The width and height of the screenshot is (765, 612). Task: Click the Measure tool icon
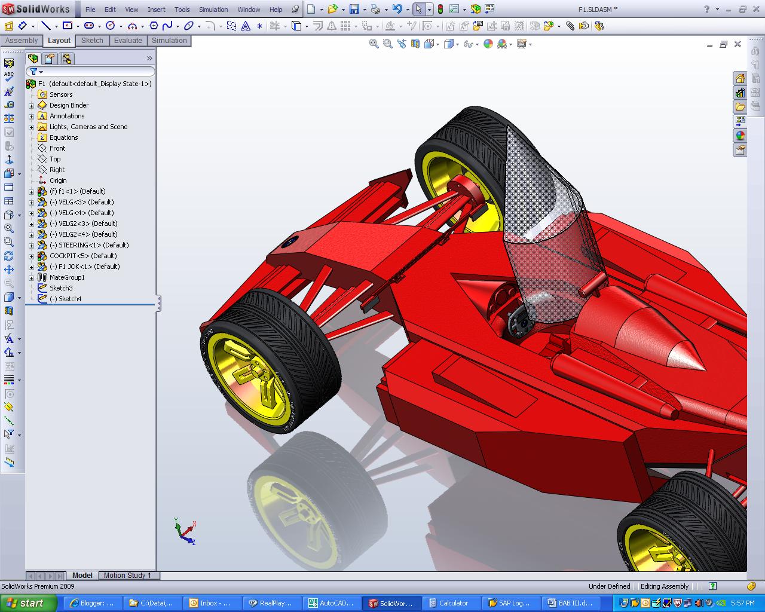coord(9,105)
